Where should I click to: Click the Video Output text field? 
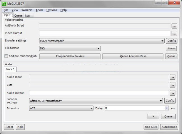click(105, 33)
